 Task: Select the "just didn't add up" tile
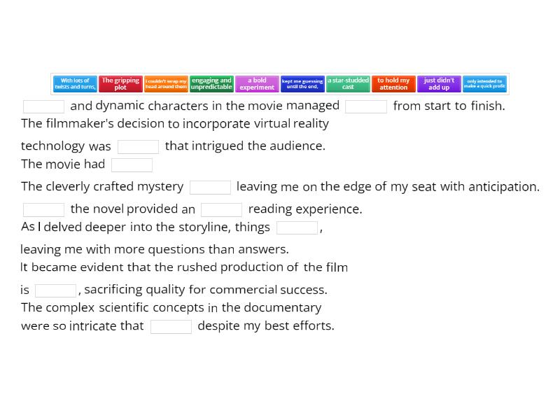[x=439, y=83]
